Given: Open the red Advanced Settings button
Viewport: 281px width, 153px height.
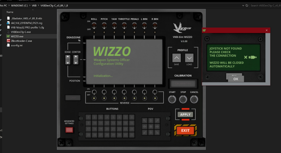Looking at the screenshot, I should pos(69,130).
